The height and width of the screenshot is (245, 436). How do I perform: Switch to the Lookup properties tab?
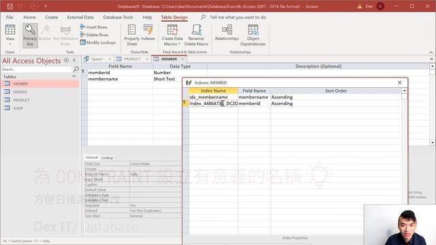coord(107,157)
